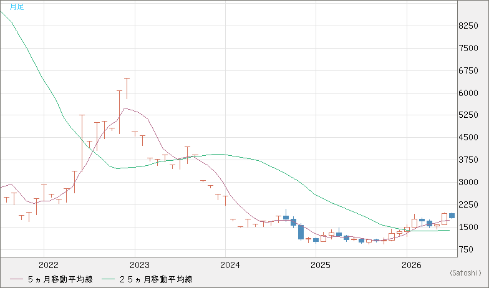Click the green 25-month line color sample in legend
489x288 pixels.
109,279
